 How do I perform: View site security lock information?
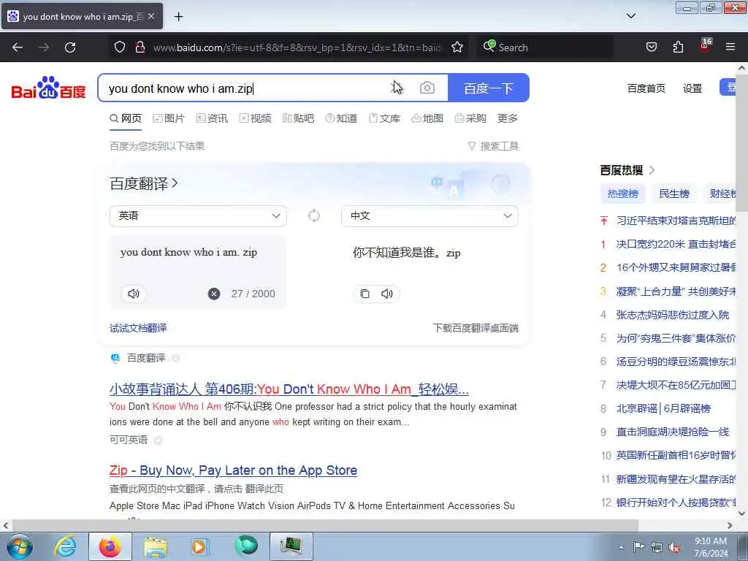[140, 47]
